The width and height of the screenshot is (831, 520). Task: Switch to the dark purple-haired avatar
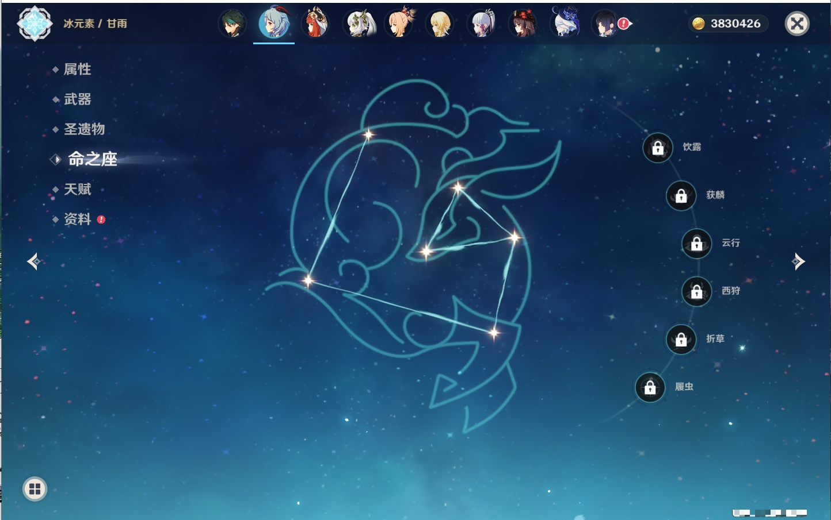click(x=605, y=24)
